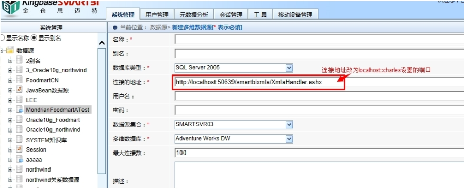Open the 数据源集合 SMARTSVR03 dropdown
The width and height of the screenshot is (464, 189).
coord(289,125)
